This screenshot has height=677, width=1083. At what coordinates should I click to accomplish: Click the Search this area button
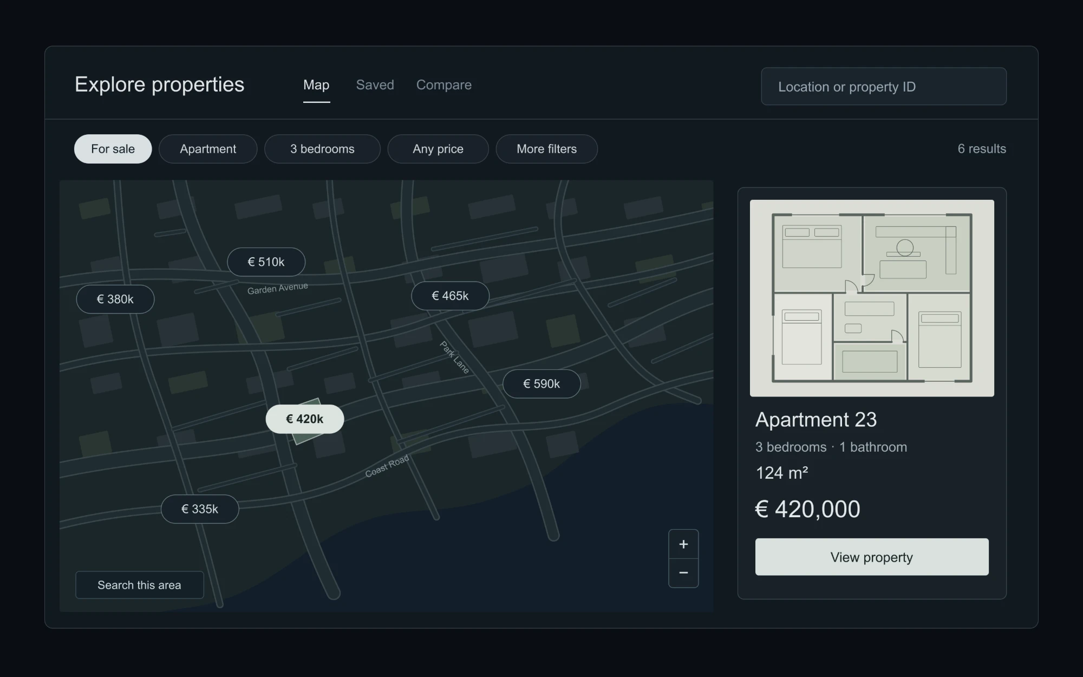tap(139, 585)
